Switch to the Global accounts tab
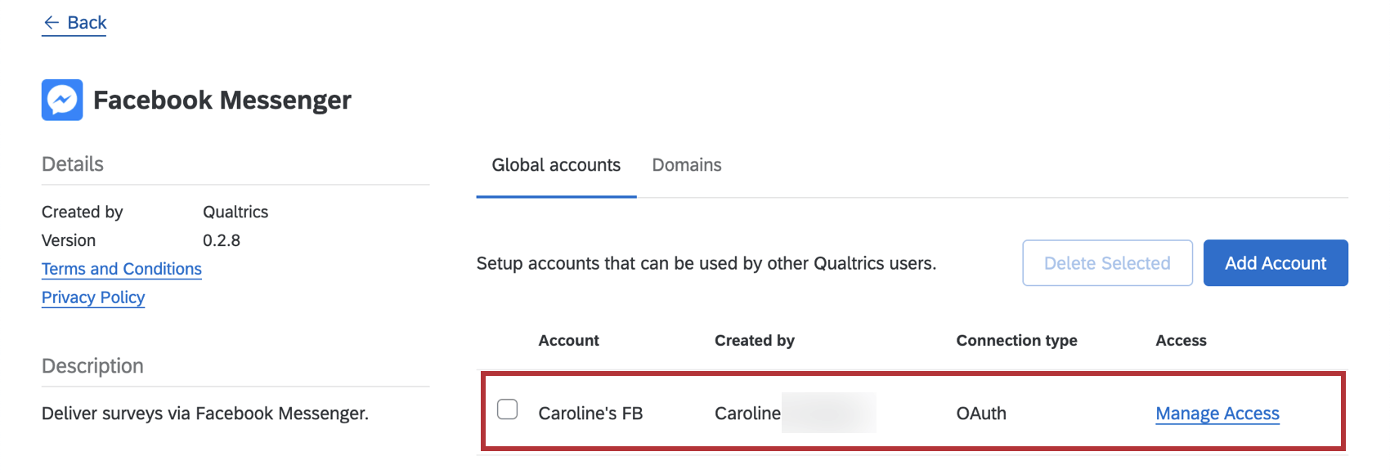Image resolution: width=1390 pixels, height=474 pixels. coord(556,165)
